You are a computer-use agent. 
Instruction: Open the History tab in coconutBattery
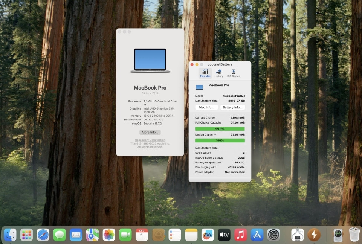(x=219, y=73)
